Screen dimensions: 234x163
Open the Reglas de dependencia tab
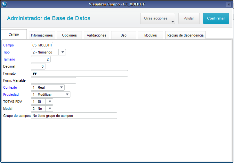(185, 35)
